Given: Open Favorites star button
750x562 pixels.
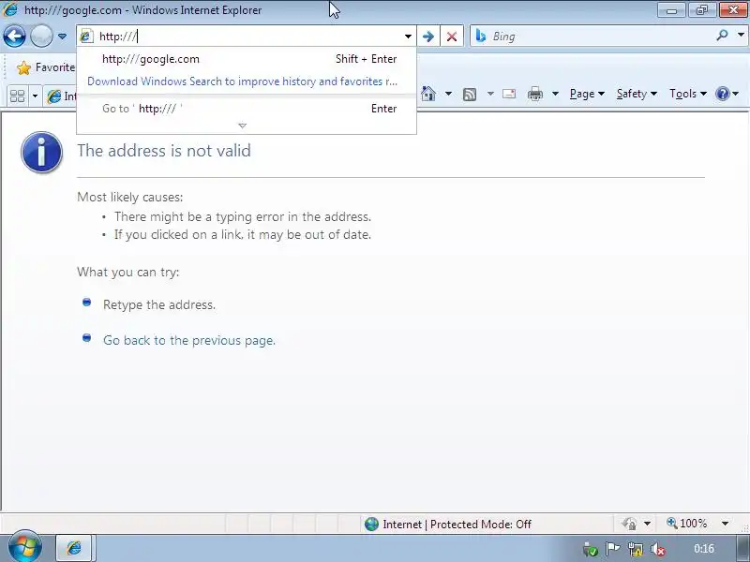Looking at the screenshot, I should click(x=45, y=67).
